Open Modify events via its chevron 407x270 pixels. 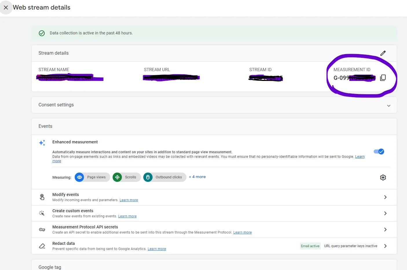(x=385, y=197)
